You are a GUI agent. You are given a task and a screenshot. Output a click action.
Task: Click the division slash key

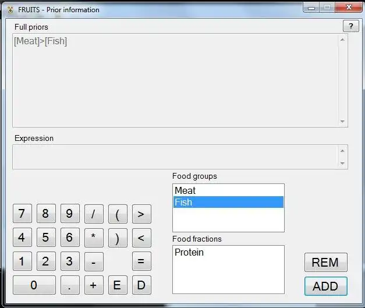[94, 214]
